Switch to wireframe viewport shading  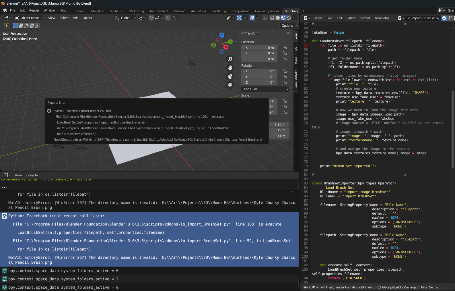tap(272, 18)
